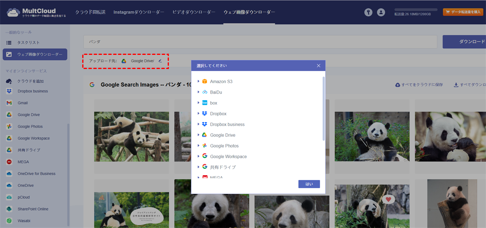Click the OneDrive icon in sidebar
Screen dimensions: 486x228
coord(9,186)
